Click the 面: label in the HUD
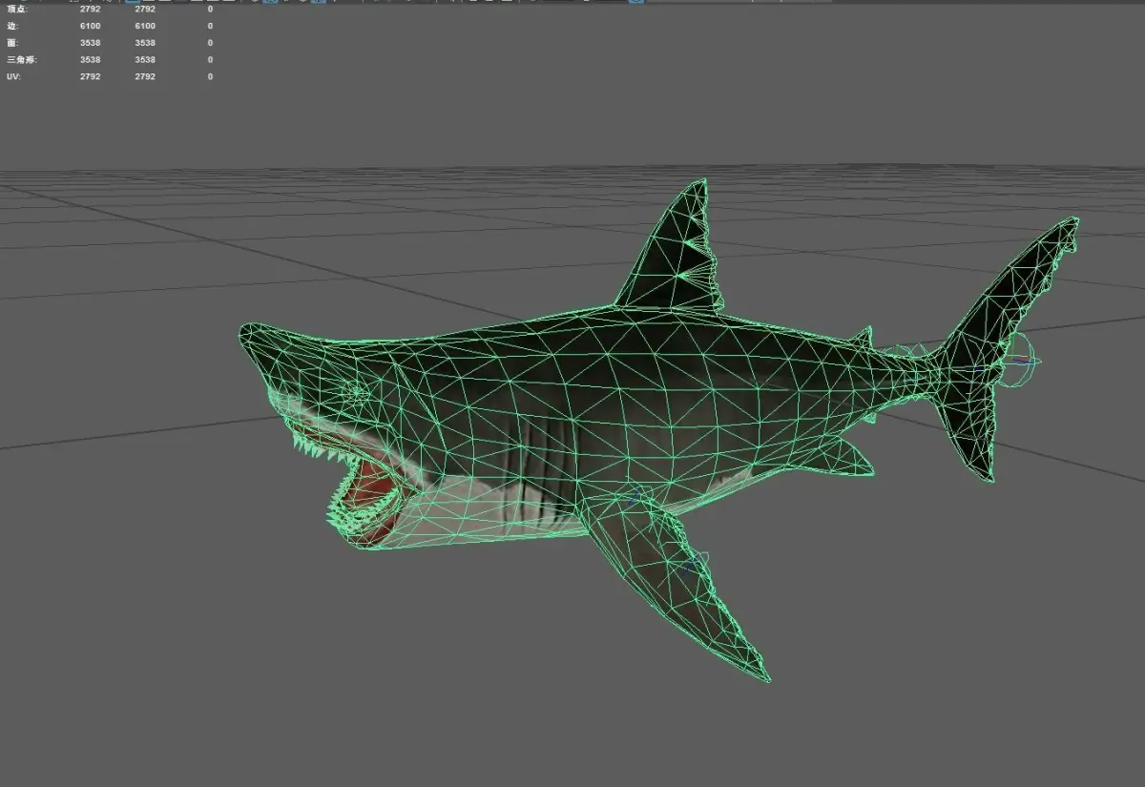1145x787 pixels. (x=11, y=43)
